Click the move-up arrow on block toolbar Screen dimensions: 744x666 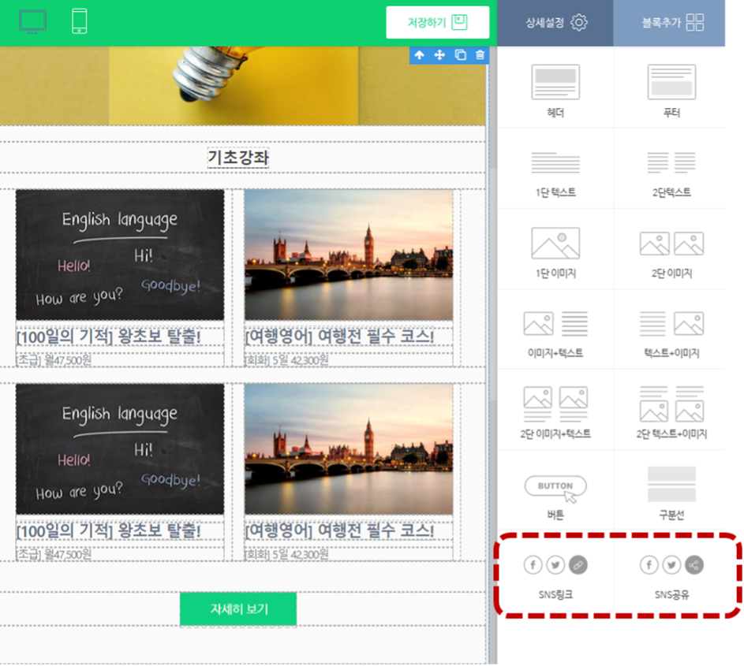pyautogui.click(x=419, y=55)
